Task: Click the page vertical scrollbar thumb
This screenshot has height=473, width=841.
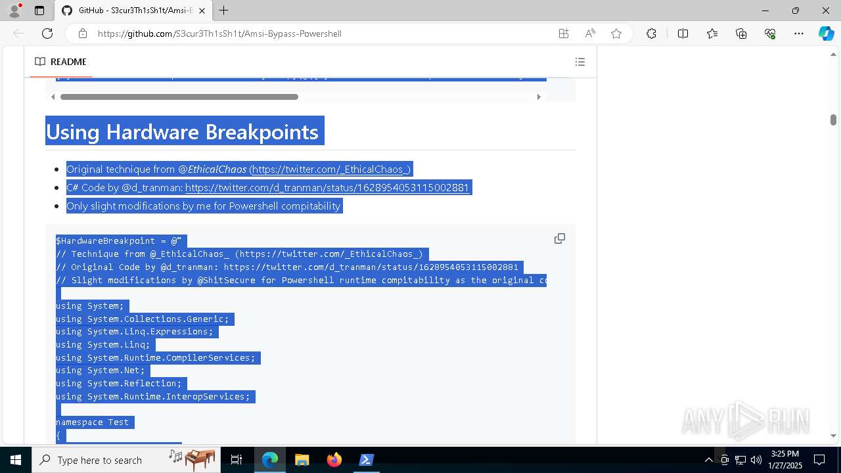Action: pyautogui.click(x=833, y=120)
